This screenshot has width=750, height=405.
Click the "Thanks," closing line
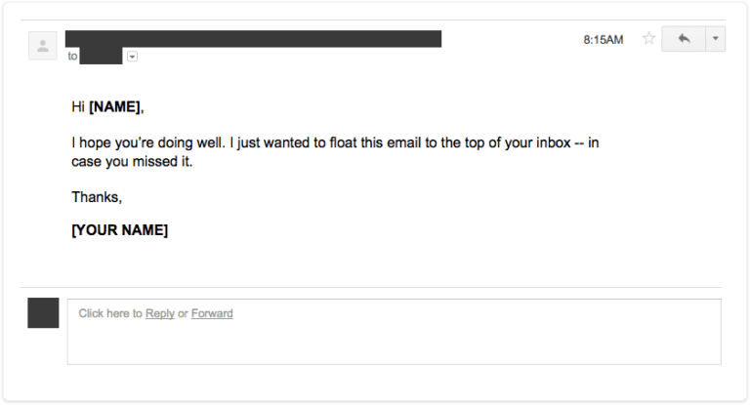[x=97, y=197]
